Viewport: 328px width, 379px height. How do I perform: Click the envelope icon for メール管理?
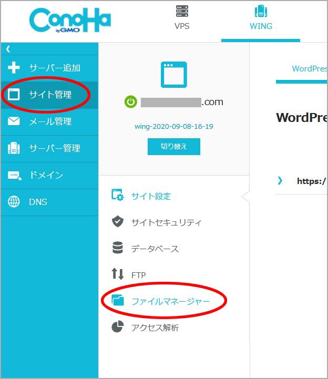(14, 121)
